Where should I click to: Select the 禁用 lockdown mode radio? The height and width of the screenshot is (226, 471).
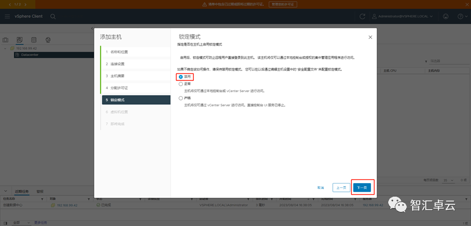(181, 77)
